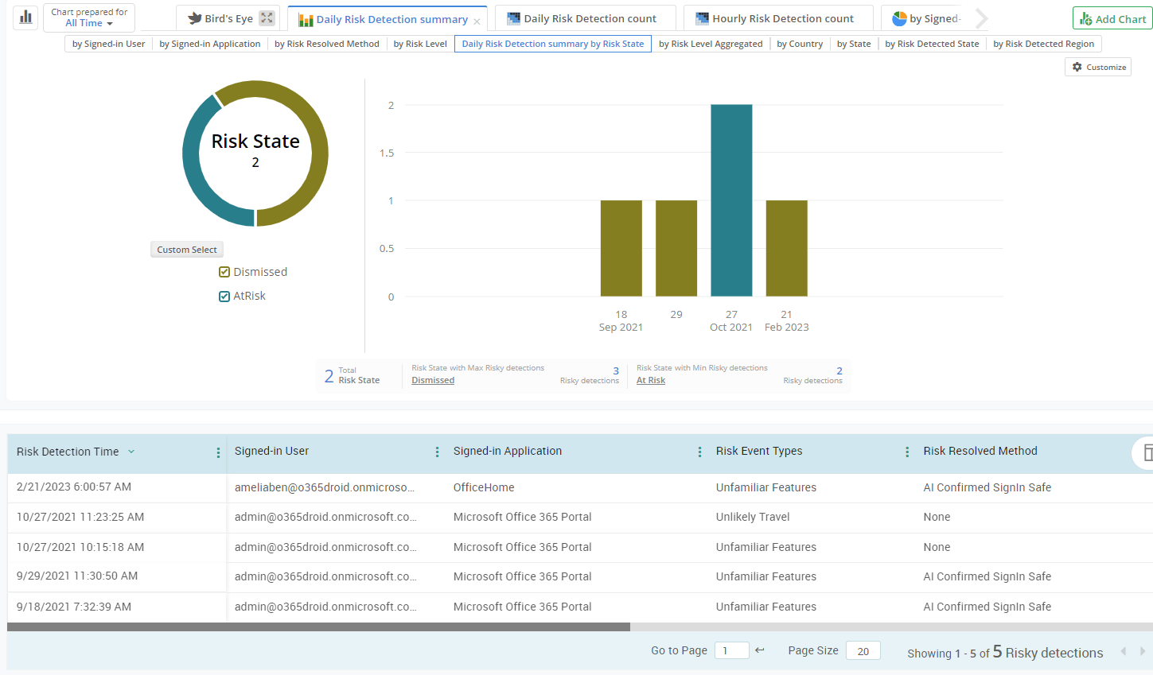Uncheck the Dismissed legend checkbox
This screenshot has width=1153, height=675.
coord(224,271)
